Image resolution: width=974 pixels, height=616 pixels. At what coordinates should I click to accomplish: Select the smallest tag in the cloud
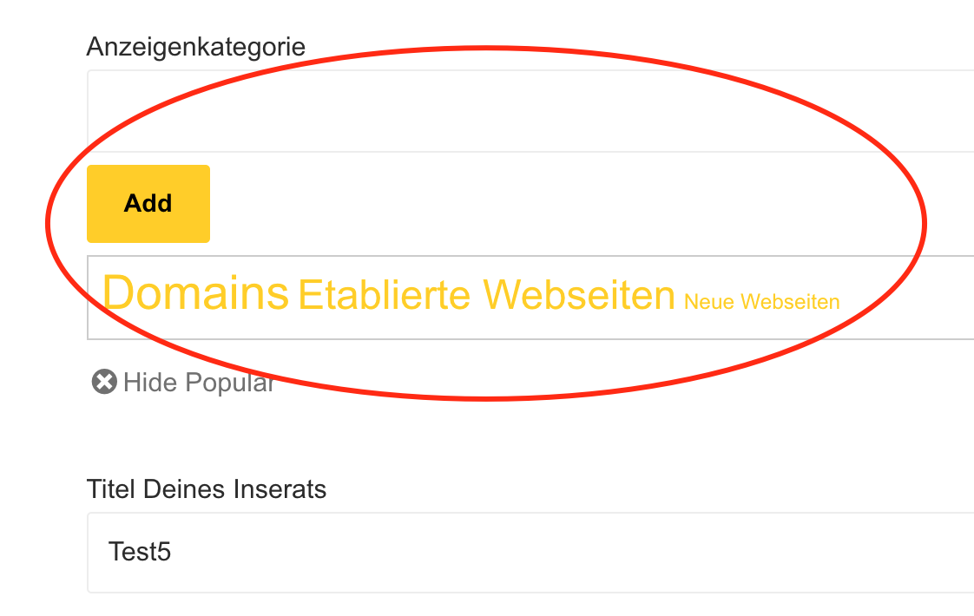click(761, 302)
